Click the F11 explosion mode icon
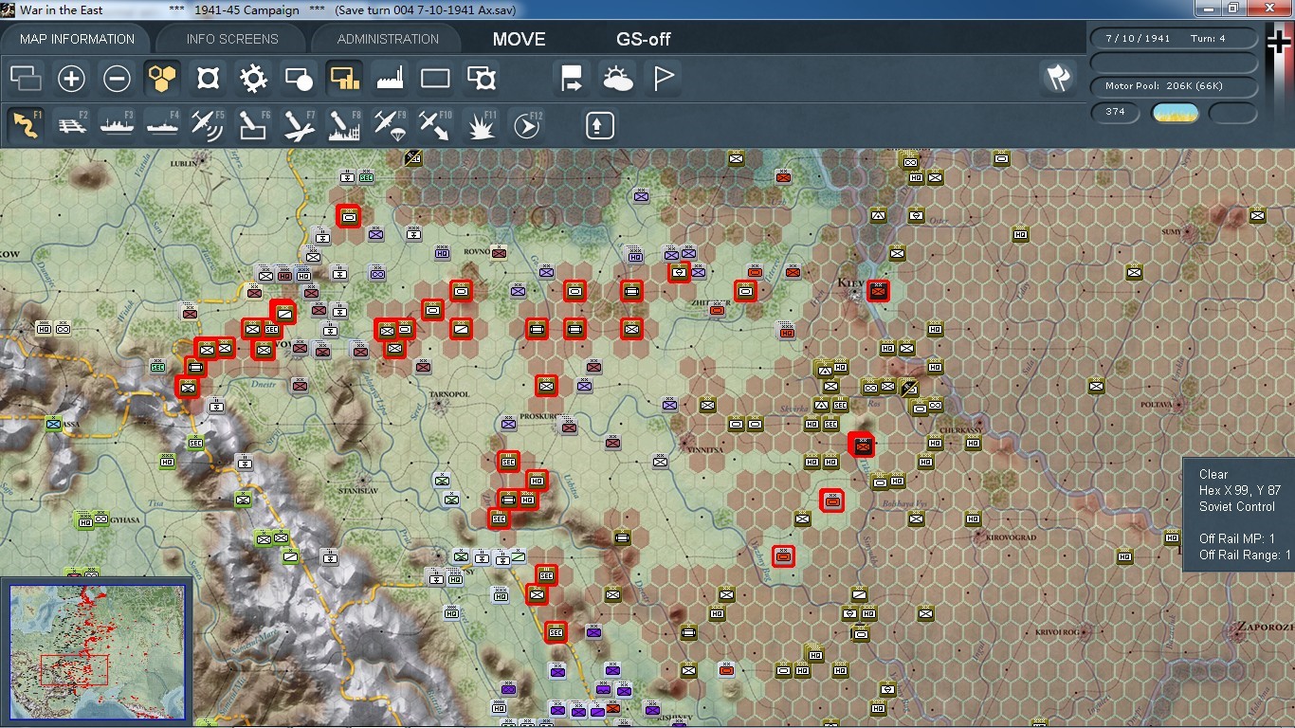1295x728 pixels. click(x=481, y=125)
